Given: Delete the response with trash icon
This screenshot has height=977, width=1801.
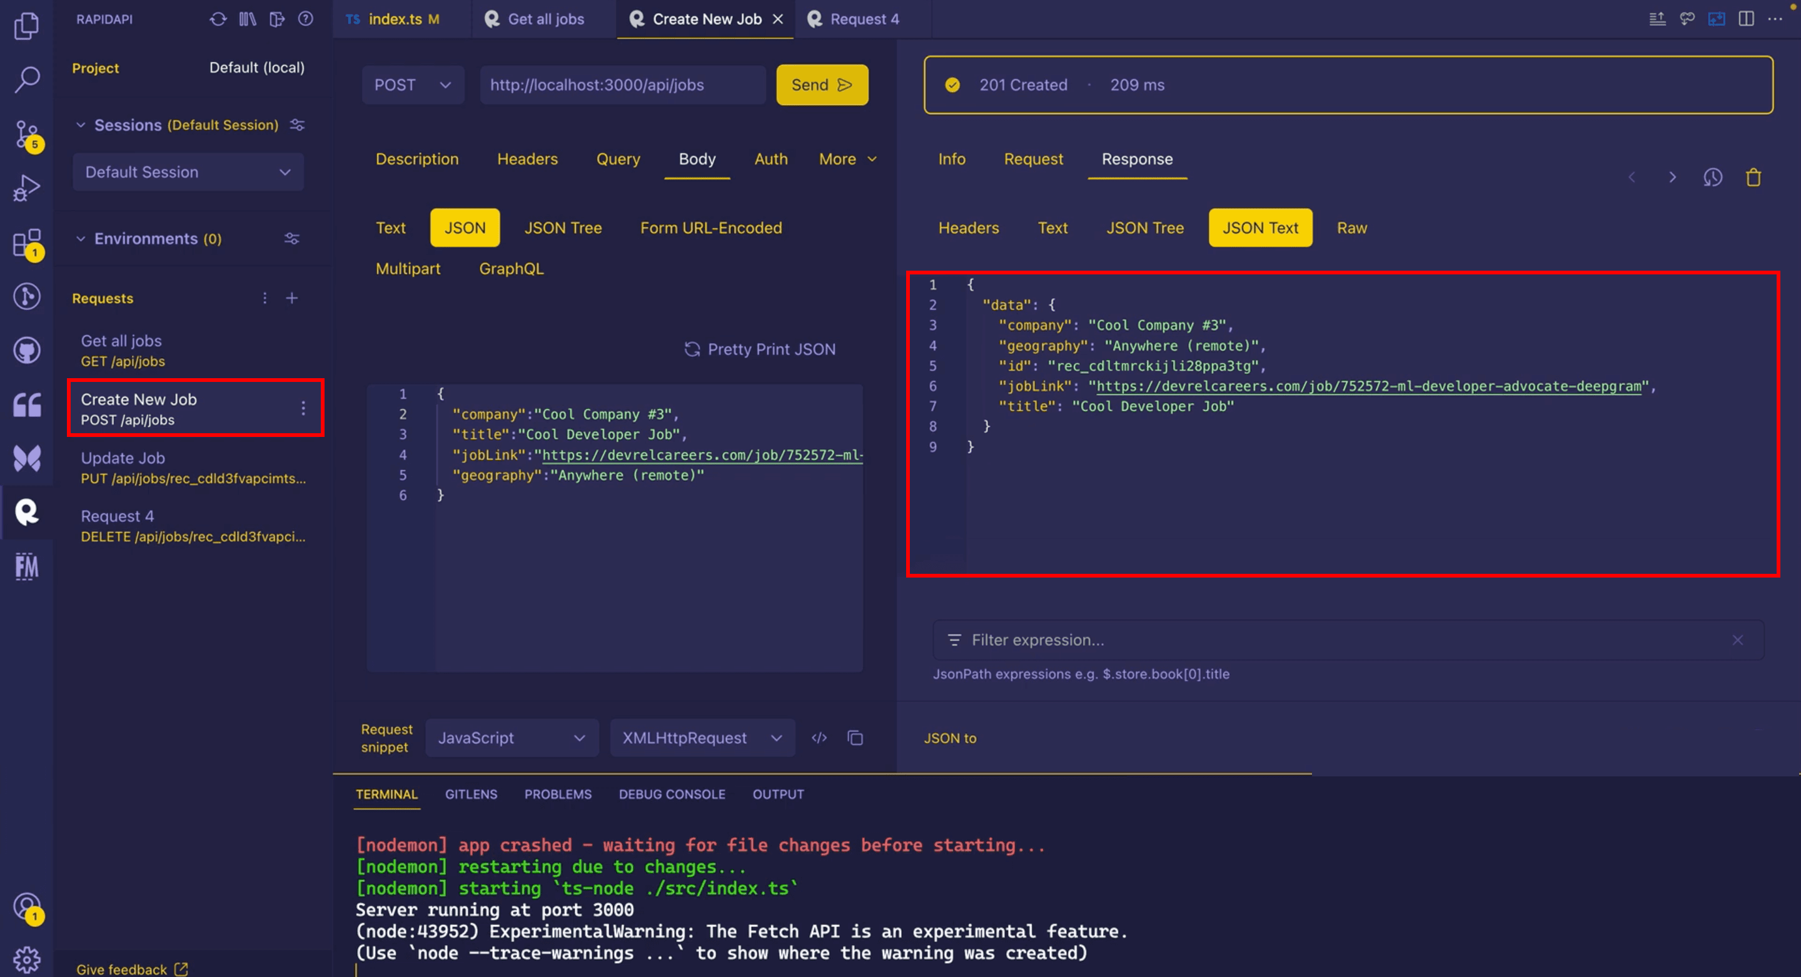Looking at the screenshot, I should pos(1753,178).
